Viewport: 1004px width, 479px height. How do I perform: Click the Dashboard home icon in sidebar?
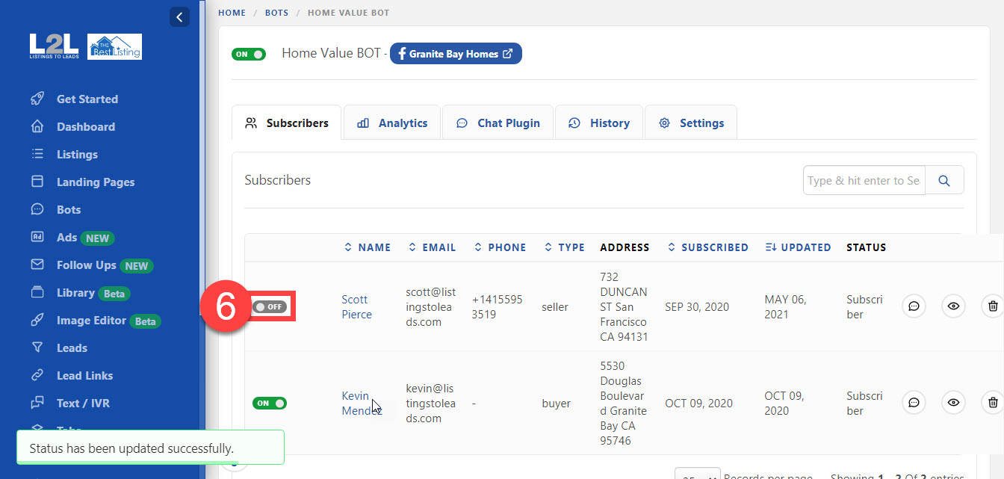(x=37, y=126)
